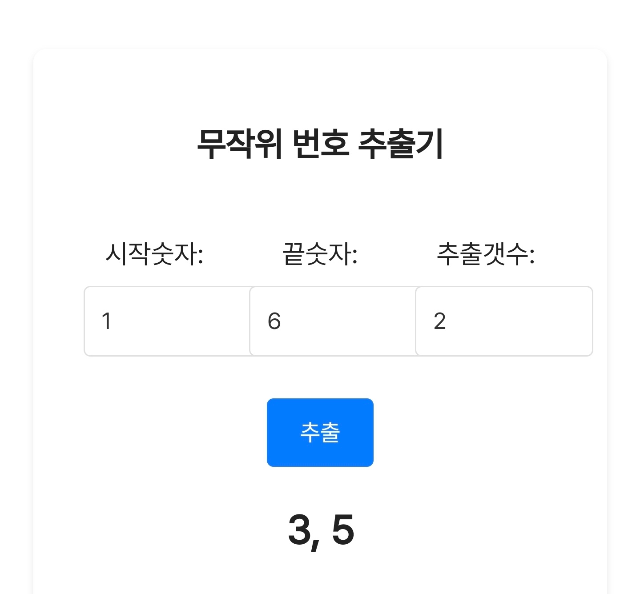Click the 추출갯수: label
The height and width of the screenshot is (594, 628).
point(486,254)
